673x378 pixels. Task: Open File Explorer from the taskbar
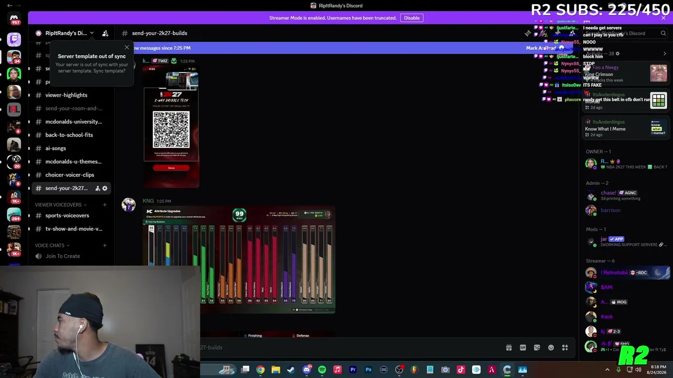(x=276, y=370)
